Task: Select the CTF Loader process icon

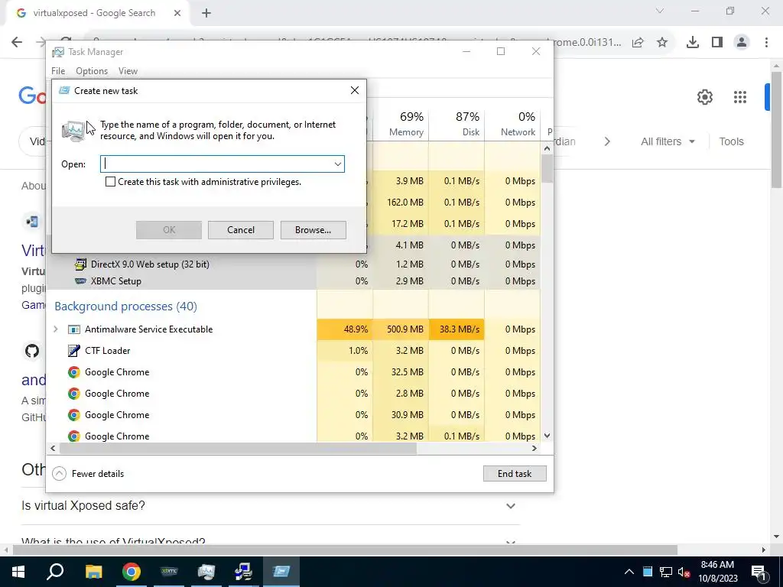Action: [x=74, y=351]
